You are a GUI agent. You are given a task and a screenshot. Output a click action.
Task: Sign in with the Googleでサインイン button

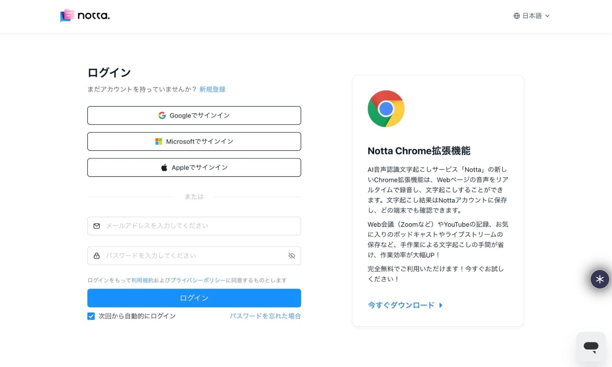pos(194,115)
